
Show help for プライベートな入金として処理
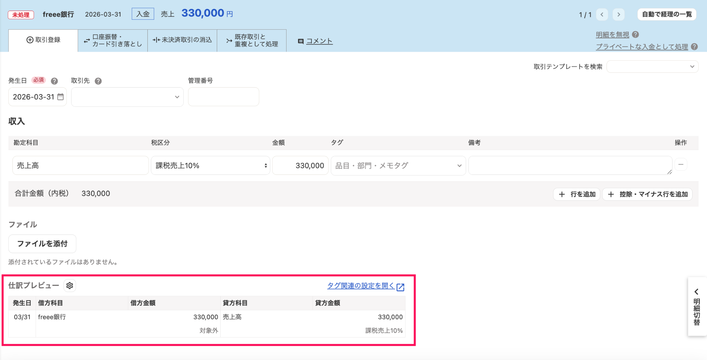[695, 47]
